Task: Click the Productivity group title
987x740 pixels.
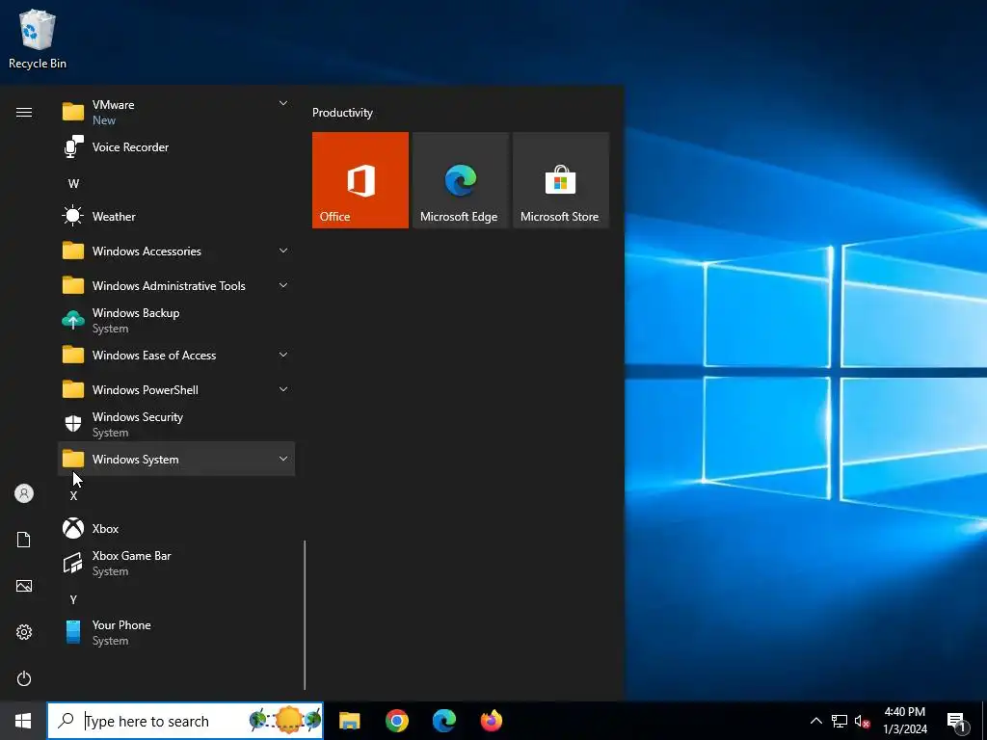Action: [x=342, y=113]
